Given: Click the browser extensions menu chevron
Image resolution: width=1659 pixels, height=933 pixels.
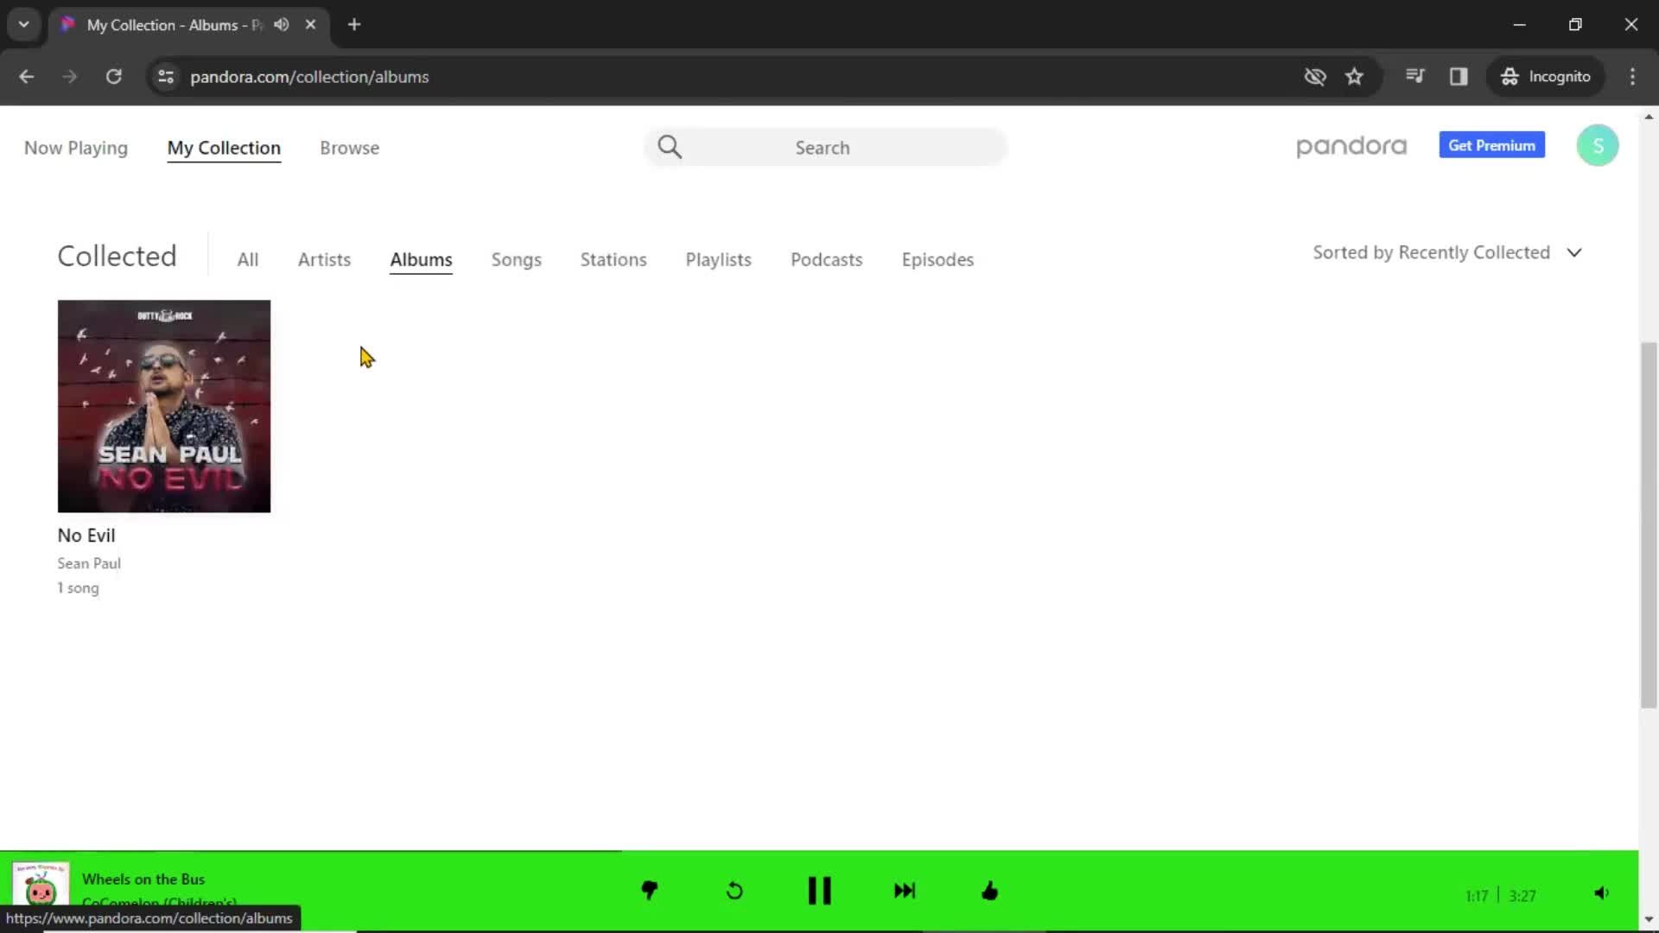Looking at the screenshot, I should (x=22, y=25).
